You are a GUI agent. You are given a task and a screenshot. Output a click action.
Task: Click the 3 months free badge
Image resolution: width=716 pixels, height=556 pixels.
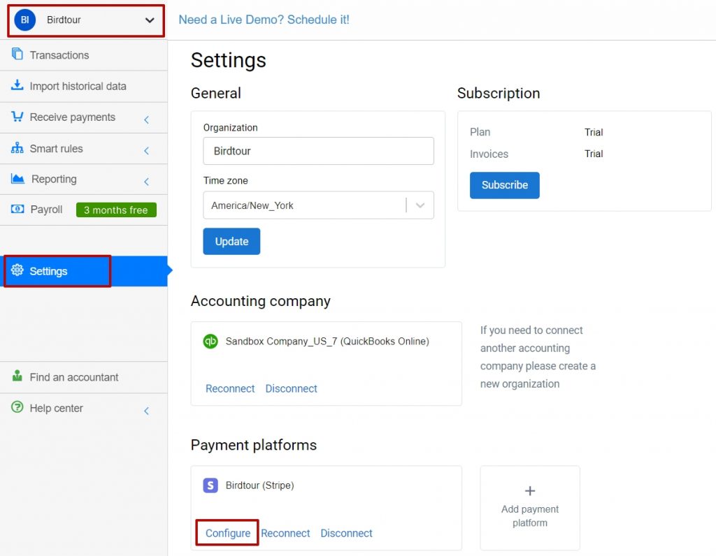(116, 210)
